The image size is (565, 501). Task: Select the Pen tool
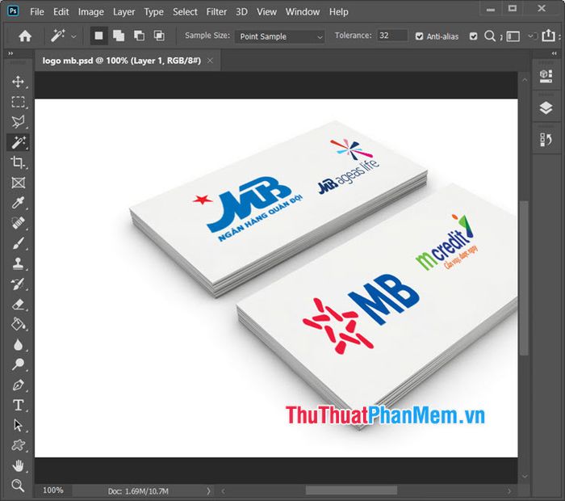[18, 385]
